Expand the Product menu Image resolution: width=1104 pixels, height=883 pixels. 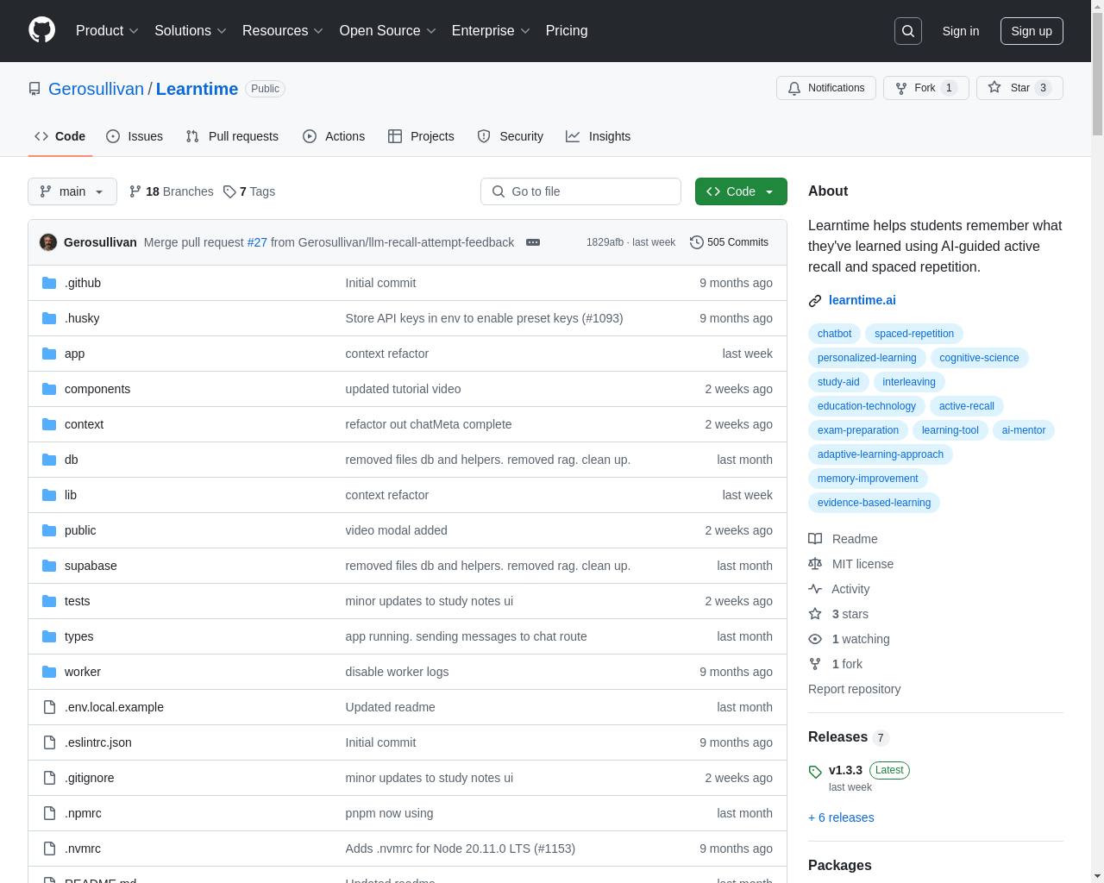[x=107, y=31]
